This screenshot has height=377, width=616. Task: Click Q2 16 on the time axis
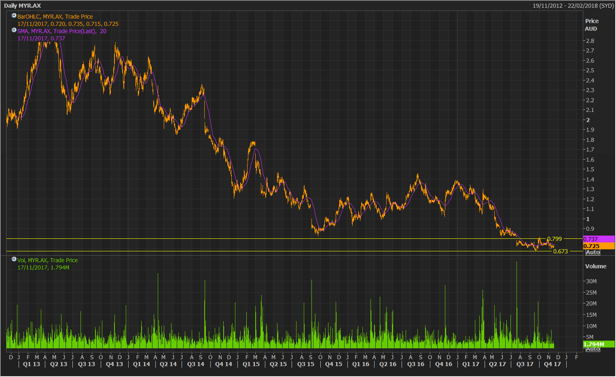coord(388,364)
